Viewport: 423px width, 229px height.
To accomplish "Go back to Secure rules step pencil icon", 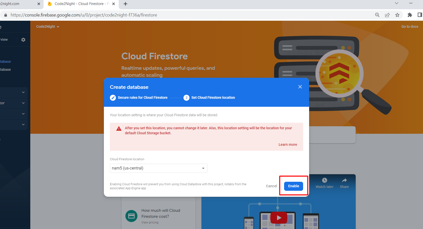I will (113, 97).
